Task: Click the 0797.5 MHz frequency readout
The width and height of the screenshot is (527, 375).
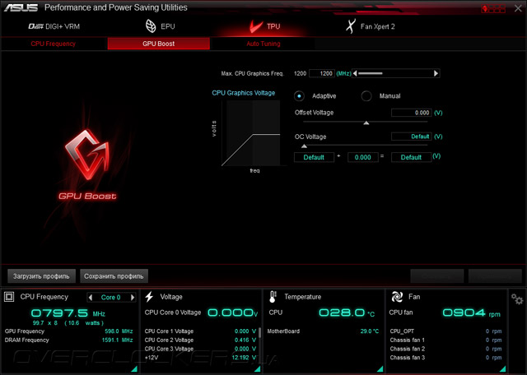Action: [68, 313]
